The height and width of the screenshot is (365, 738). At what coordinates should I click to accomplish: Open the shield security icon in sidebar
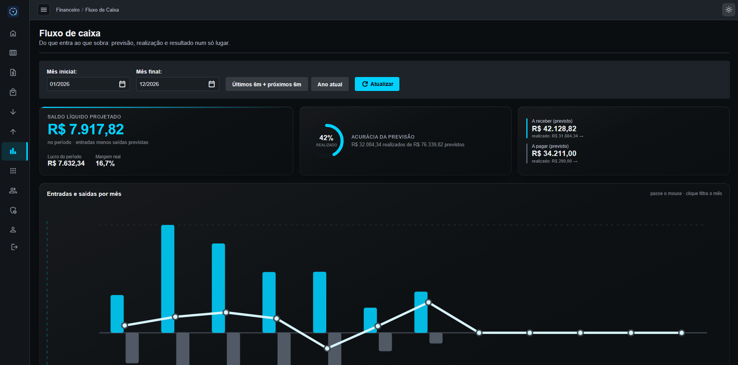pos(13,210)
